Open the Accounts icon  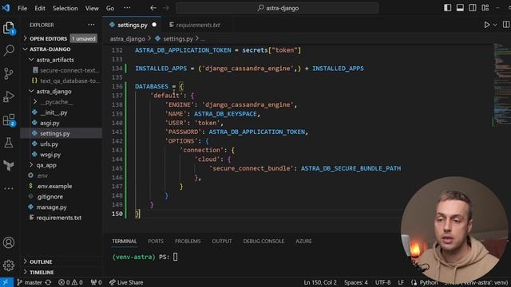[x=9, y=242]
